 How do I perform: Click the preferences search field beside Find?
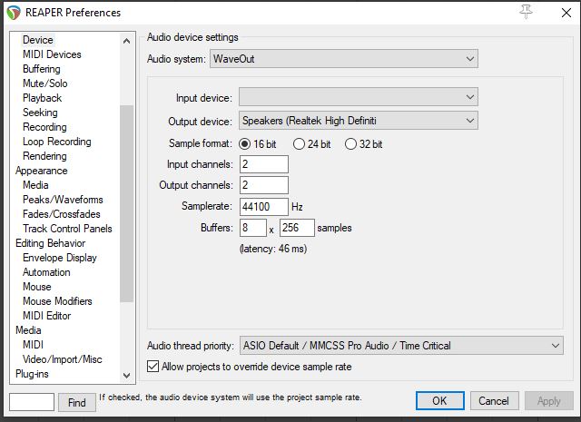coord(32,402)
